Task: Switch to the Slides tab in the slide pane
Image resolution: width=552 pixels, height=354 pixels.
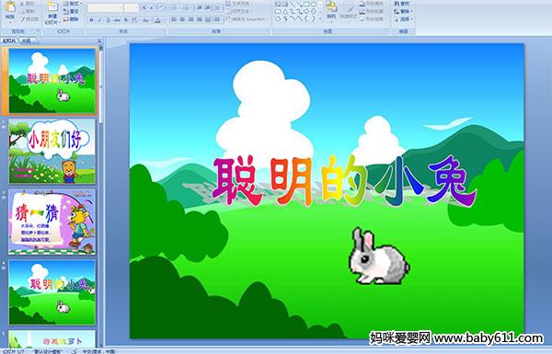Action: [9, 40]
